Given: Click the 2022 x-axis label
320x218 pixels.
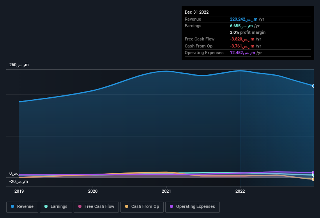Looking at the screenshot, I should coord(240,191).
